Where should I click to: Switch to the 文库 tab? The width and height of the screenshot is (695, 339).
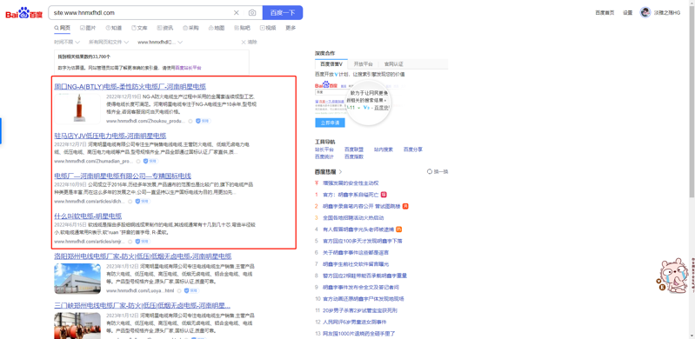coord(139,28)
